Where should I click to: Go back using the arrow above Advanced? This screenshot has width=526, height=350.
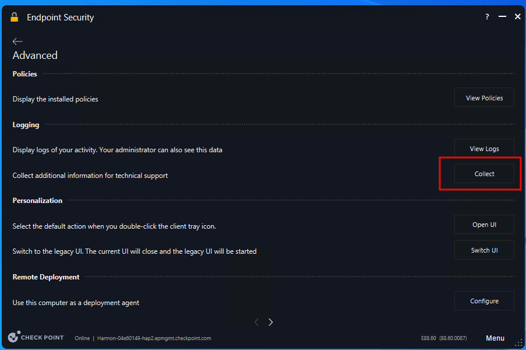17,41
